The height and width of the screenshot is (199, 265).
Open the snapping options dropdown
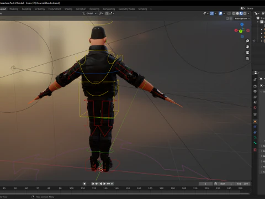[x=112, y=13]
